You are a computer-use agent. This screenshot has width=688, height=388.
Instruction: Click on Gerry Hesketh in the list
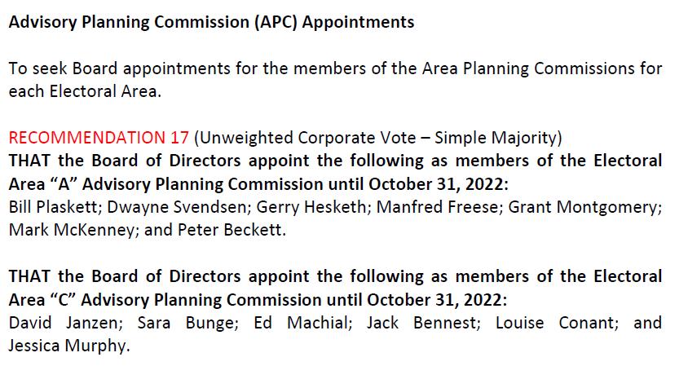pos(312,207)
